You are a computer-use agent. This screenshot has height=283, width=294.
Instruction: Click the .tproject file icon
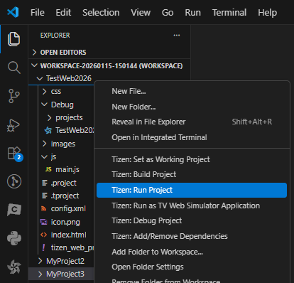45,196
